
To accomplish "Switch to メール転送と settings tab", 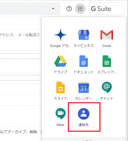I will 29,35.
